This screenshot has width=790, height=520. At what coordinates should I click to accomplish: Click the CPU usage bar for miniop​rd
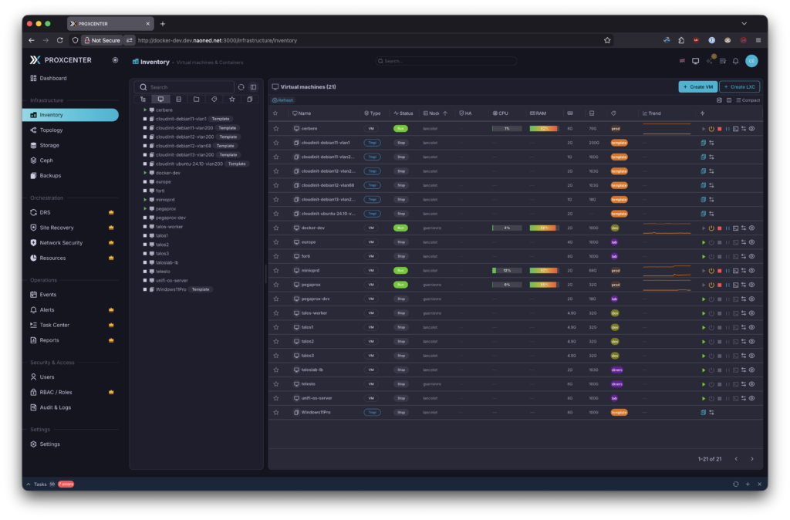point(507,271)
